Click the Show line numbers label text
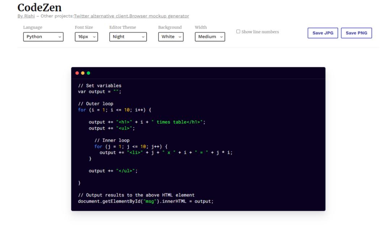This screenshot has height=229, width=391. (x=260, y=32)
